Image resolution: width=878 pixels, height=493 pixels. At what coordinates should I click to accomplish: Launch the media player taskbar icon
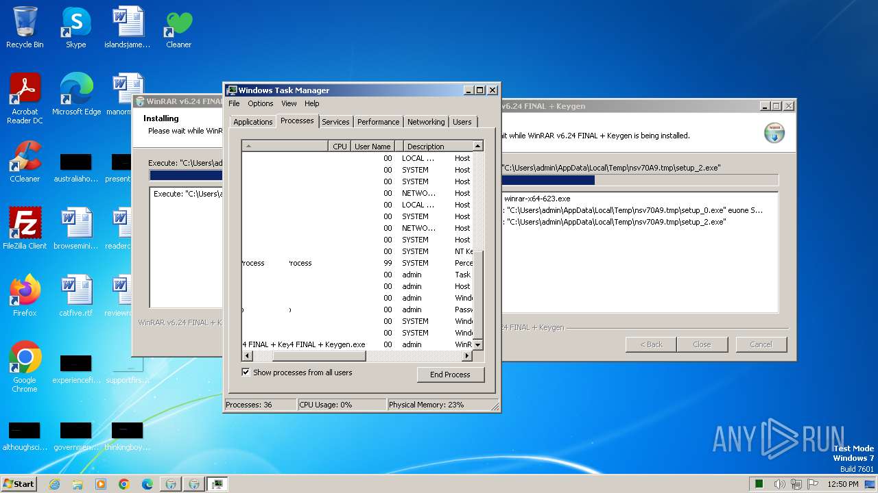[101, 484]
